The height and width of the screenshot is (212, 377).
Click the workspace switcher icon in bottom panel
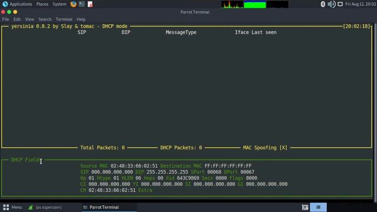pyautogui.click(x=305, y=207)
